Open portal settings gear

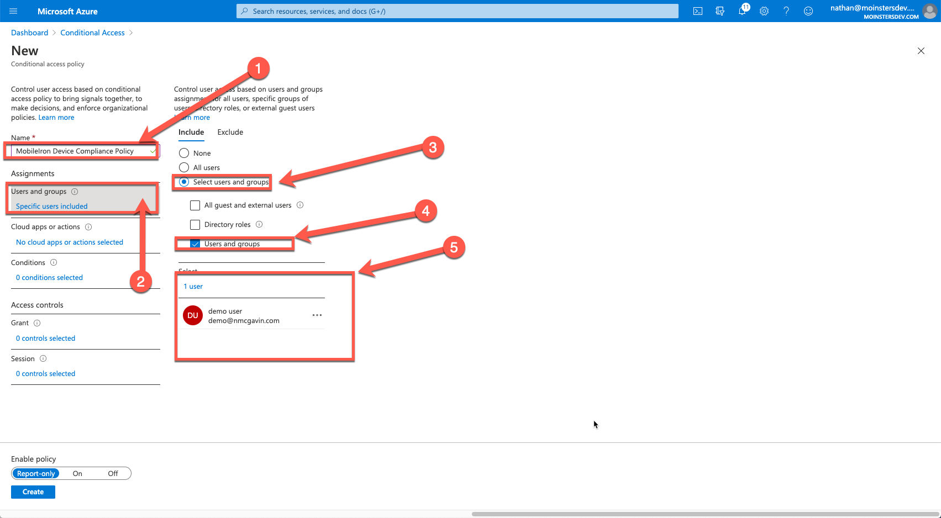[764, 11]
